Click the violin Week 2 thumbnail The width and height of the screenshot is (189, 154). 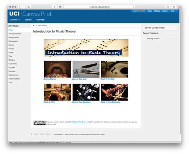(114, 69)
